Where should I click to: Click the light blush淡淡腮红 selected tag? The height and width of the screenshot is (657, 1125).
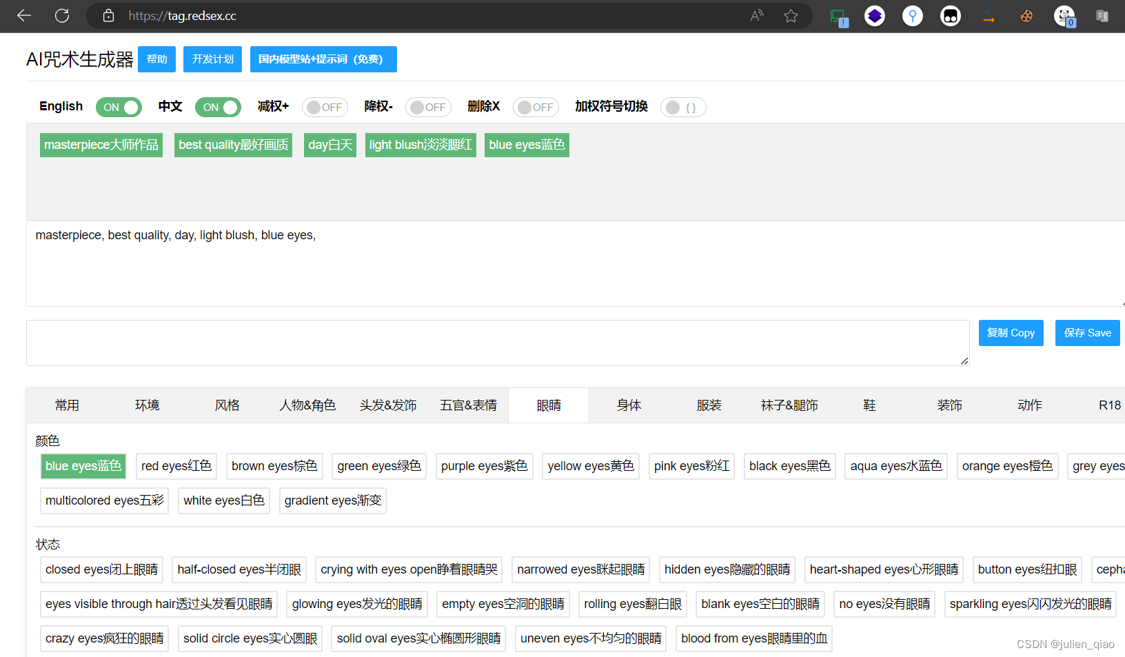coord(420,145)
